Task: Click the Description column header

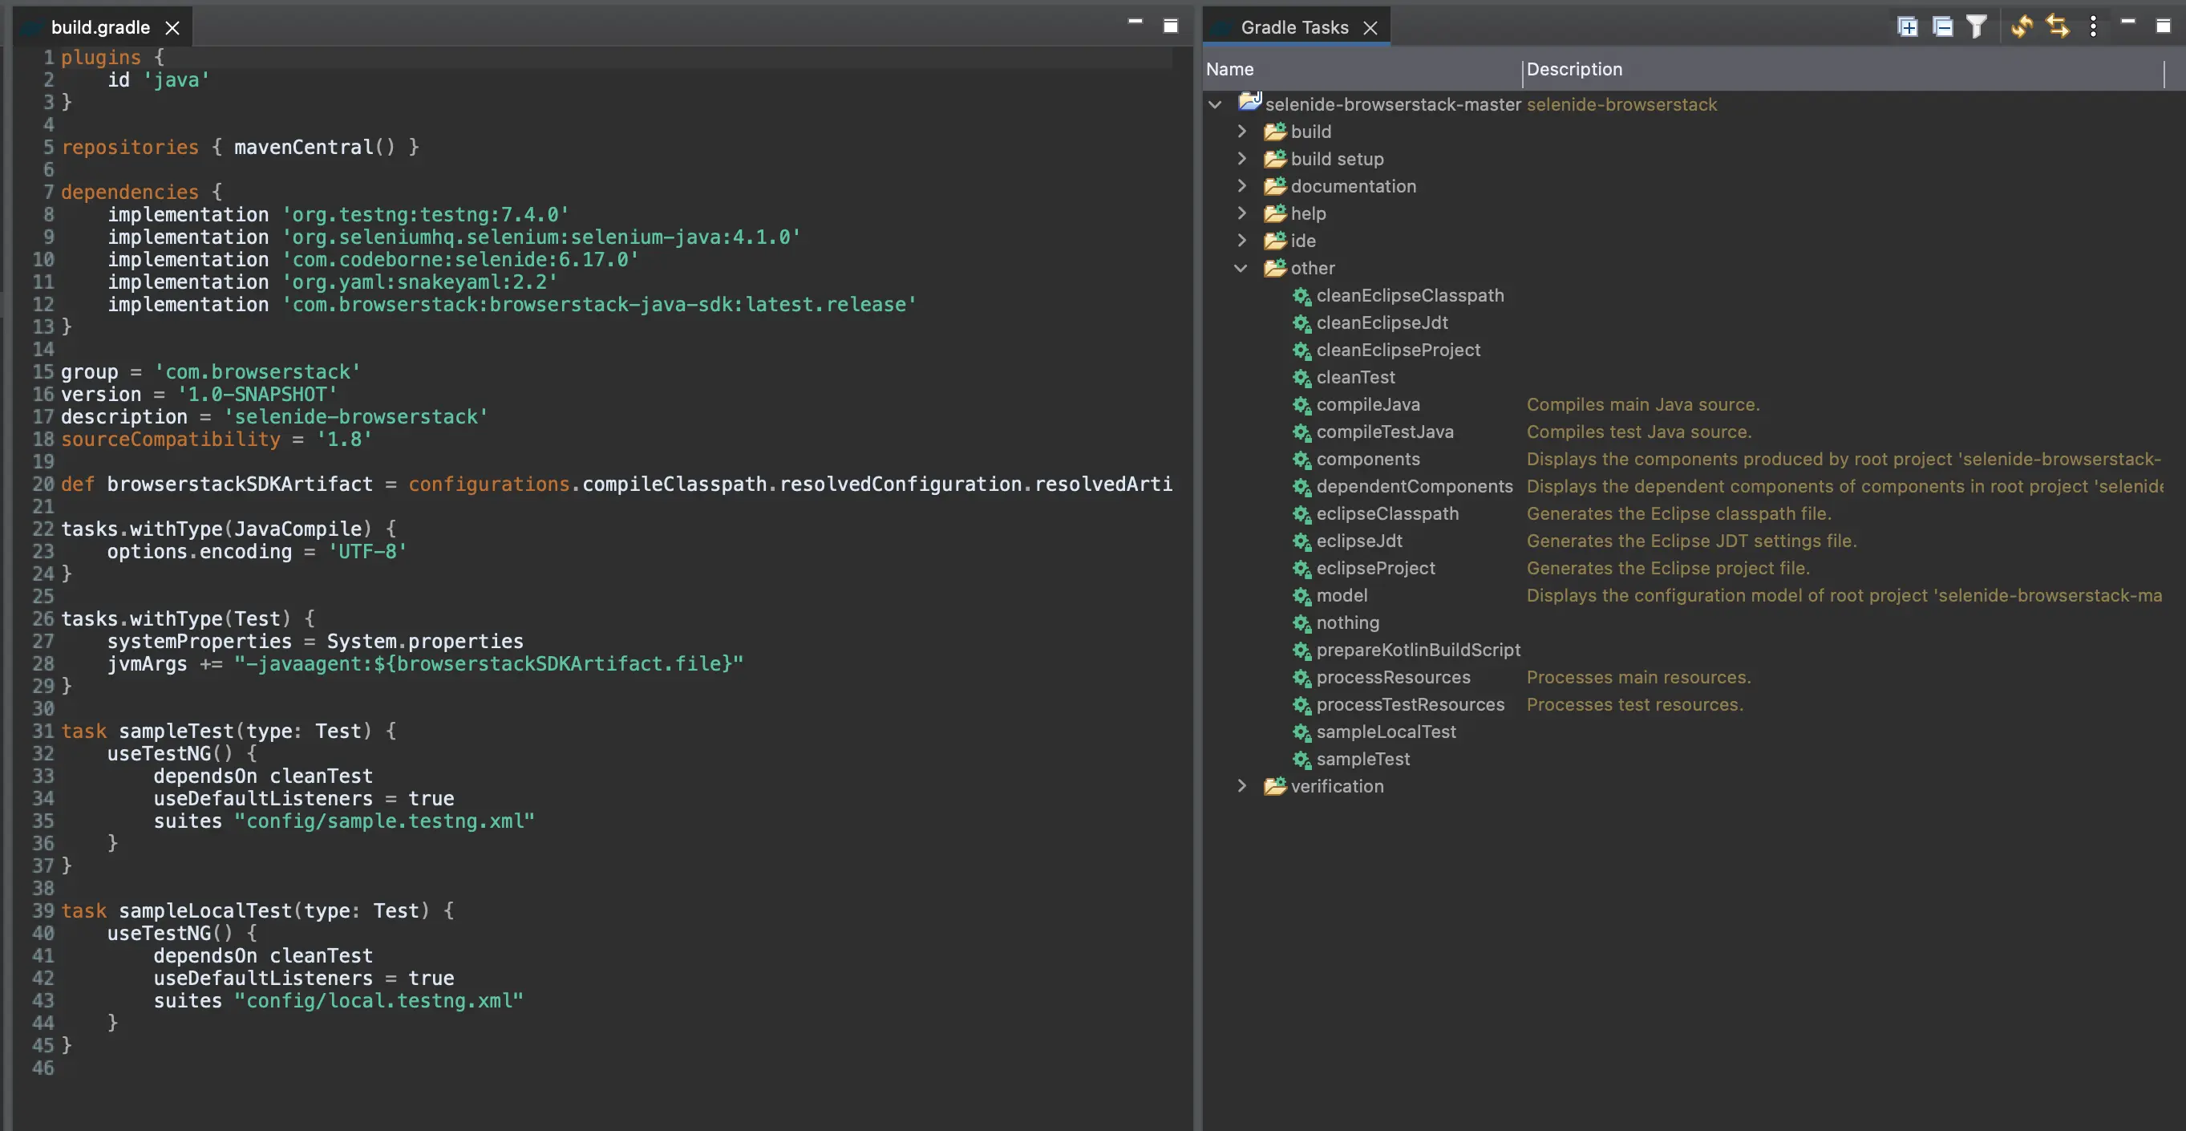Action: tap(1573, 70)
